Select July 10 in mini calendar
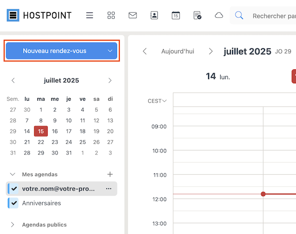The height and width of the screenshot is (234, 296). coord(69,120)
